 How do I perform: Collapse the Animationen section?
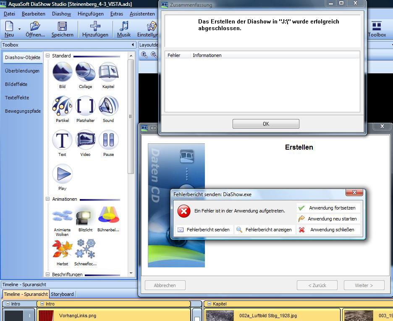point(48,199)
